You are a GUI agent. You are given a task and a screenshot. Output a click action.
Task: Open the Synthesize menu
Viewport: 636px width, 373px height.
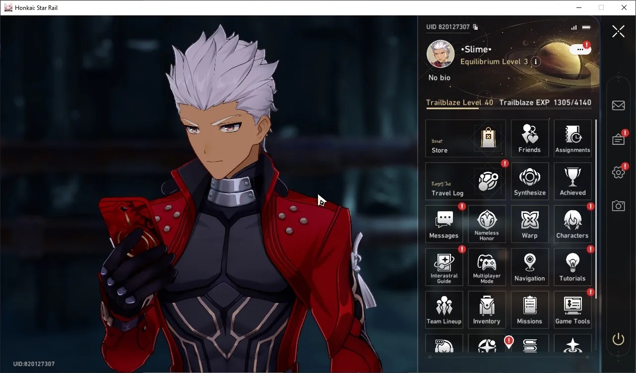point(530,182)
